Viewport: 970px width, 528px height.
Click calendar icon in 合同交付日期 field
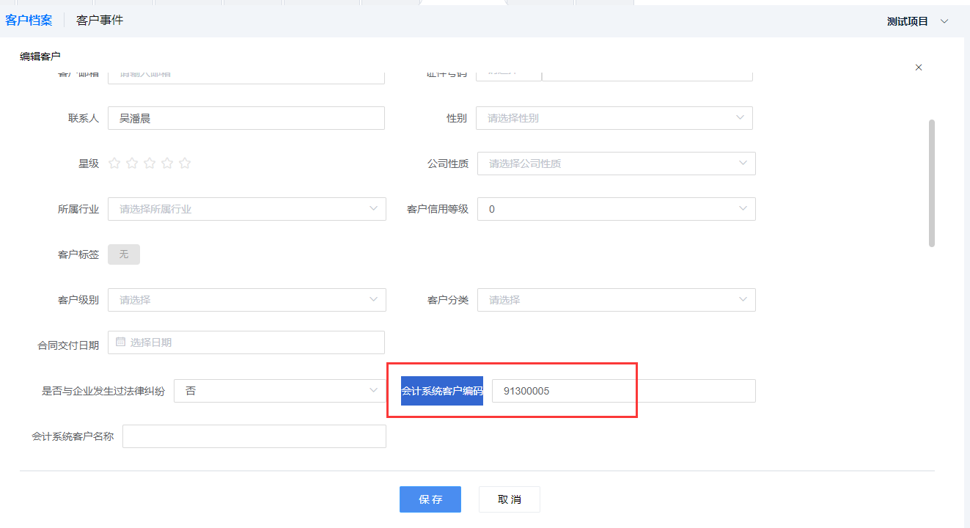[121, 342]
